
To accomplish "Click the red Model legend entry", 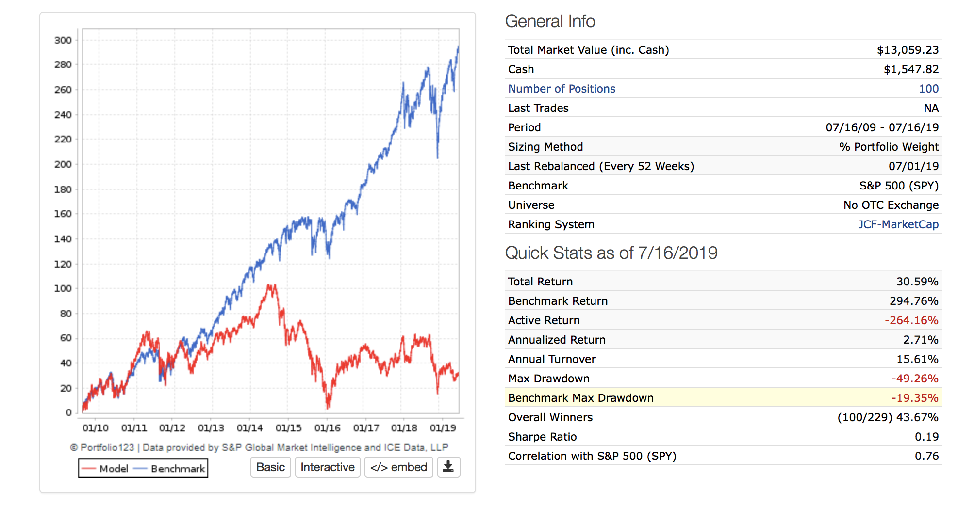I will pos(105,469).
